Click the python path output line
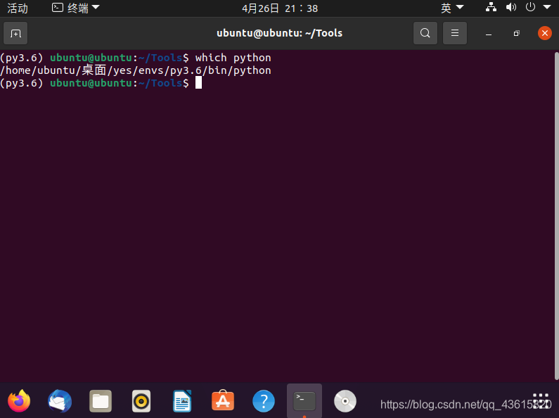559x418 pixels. 136,70
